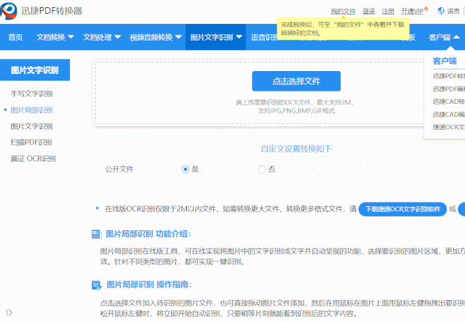The image size is (465, 321).
Task: Click the 注册 link
Action: (388, 11)
